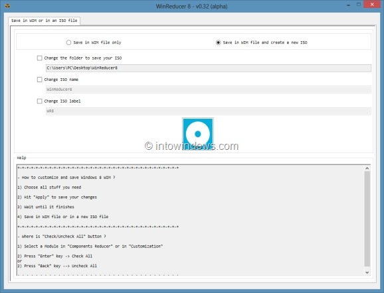This screenshot has width=384, height=293.
Task: Click the window title 'WinReducer 8 - v0.32 (alpha)'
Action: [191, 7]
